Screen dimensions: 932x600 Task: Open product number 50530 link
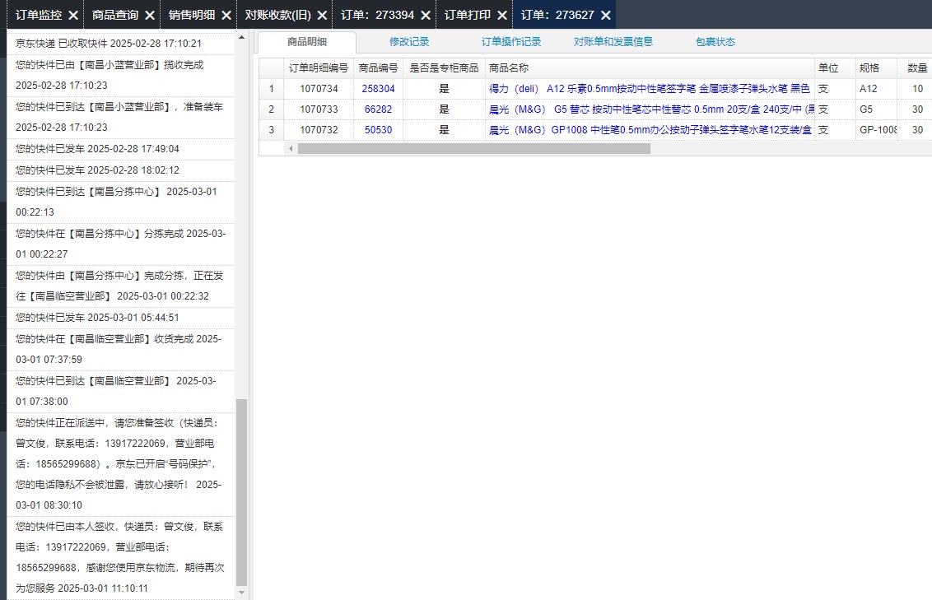[x=378, y=129]
